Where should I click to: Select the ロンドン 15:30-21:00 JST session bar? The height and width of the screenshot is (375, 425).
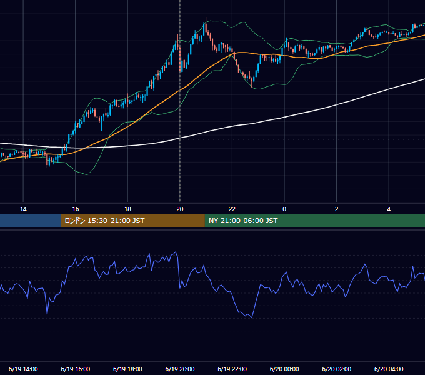132,221
